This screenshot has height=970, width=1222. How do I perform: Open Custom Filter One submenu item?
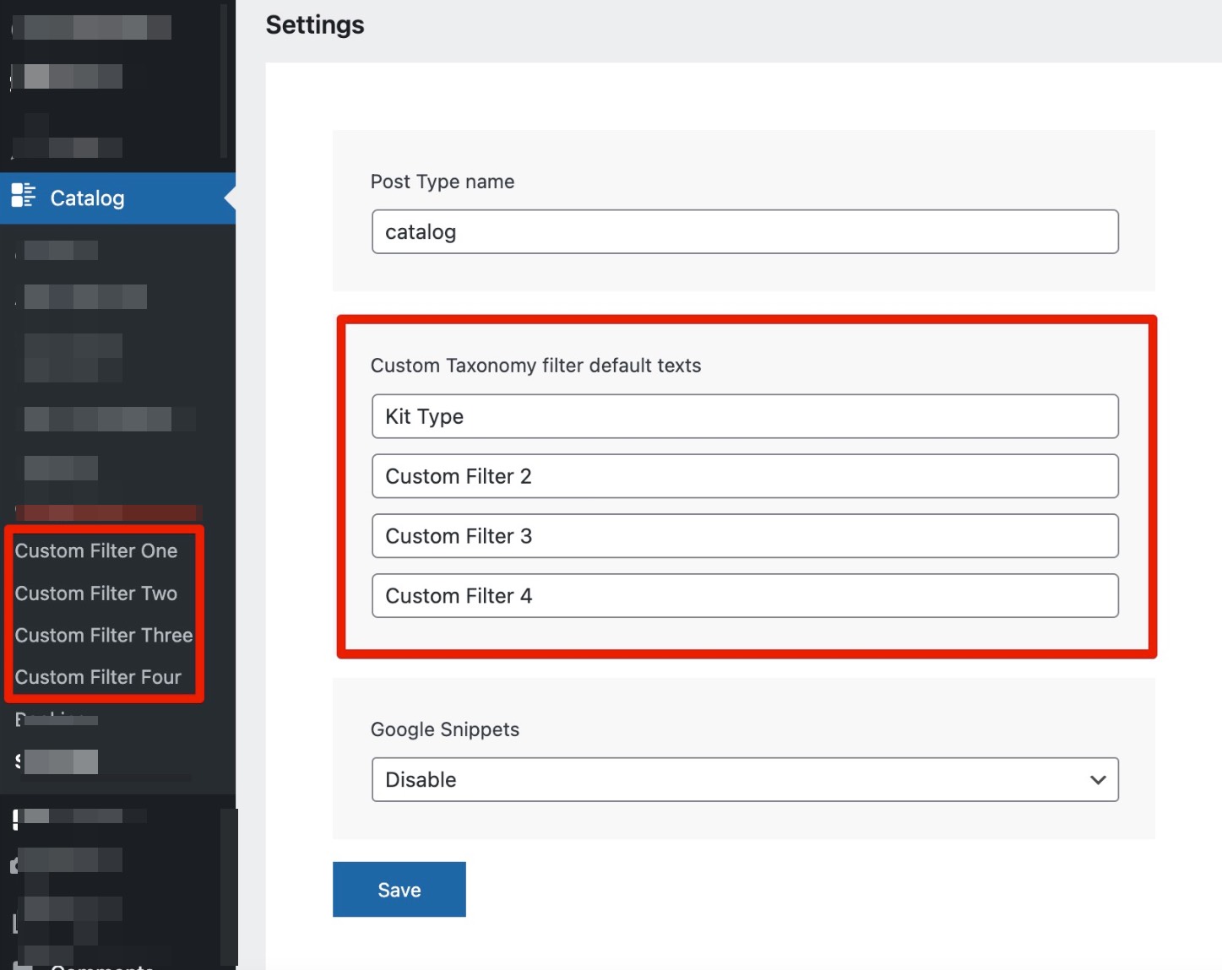(96, 551)
